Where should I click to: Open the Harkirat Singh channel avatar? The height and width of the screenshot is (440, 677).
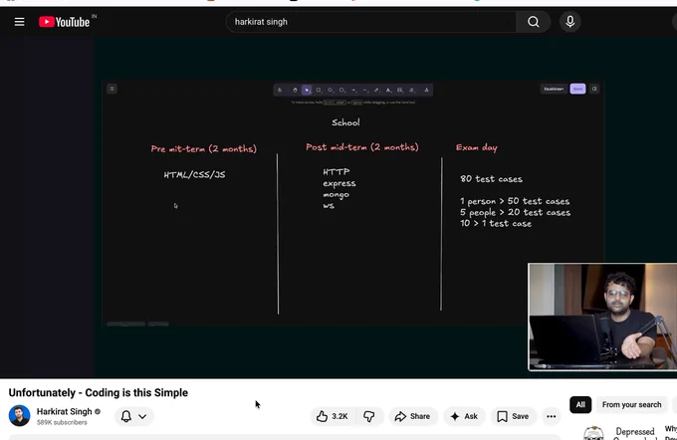tap(20, 416)
